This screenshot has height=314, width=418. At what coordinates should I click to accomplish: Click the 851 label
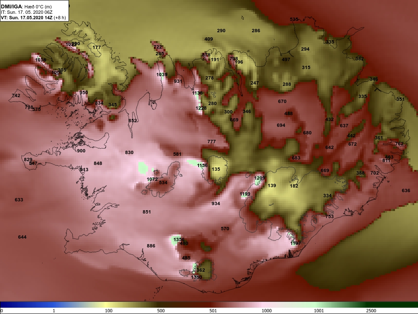pyautogui.click(x=147, y=212)
